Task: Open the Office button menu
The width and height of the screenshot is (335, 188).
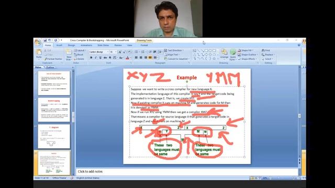Action: pos(38,42)
